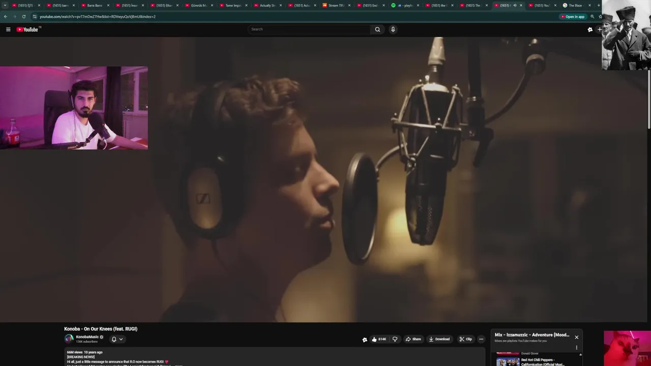Switch to the Gümrük tab
The height and width of the screenshot is (366, 651).
pyautogui.click(x=198, y=6)
